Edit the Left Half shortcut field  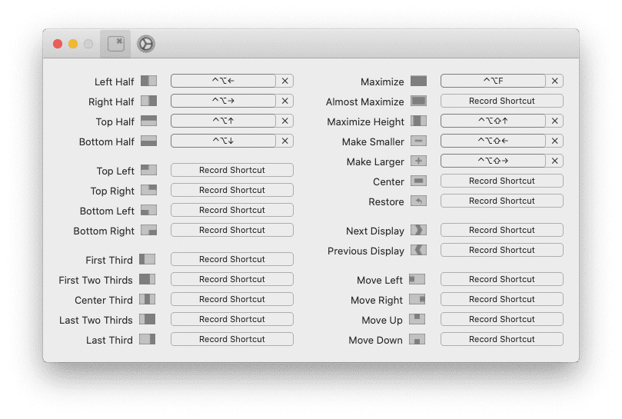(223, 81)
